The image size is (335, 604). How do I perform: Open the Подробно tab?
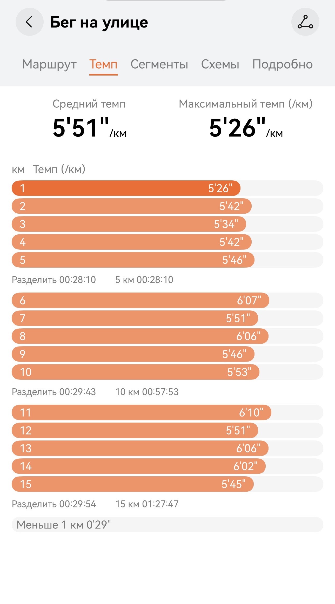click(283, 64)
